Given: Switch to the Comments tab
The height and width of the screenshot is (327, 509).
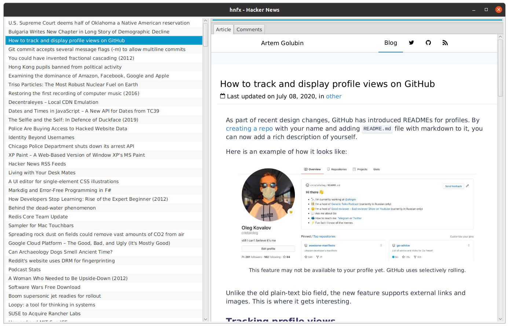Looking at the screenshot, I should click(249, 29).
